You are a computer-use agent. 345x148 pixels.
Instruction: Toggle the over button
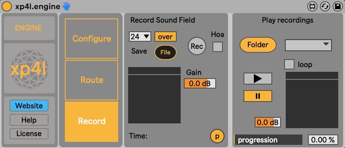click(x=166, y=37)
